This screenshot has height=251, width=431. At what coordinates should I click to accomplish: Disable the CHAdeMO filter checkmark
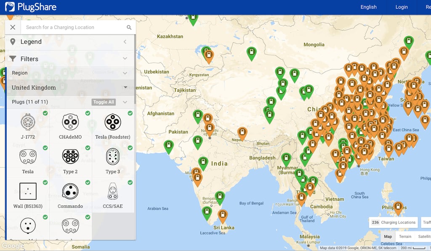pos(88,113)
